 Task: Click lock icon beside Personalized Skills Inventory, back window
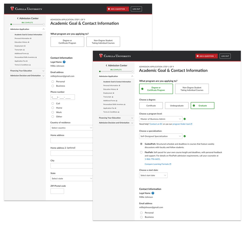36,57
